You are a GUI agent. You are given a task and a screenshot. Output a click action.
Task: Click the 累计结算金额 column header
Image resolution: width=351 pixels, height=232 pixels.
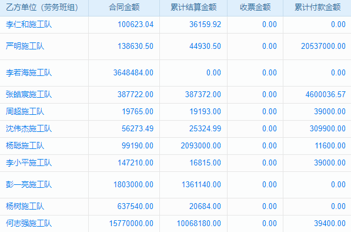point(193,8)
